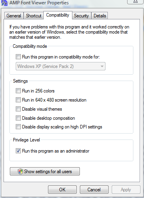Image resolution: width=144 pixels, height=198 pixels.
Task: Uncheck Run this program as an administrator
Action: pyautogui.click(x=18, y=151)
